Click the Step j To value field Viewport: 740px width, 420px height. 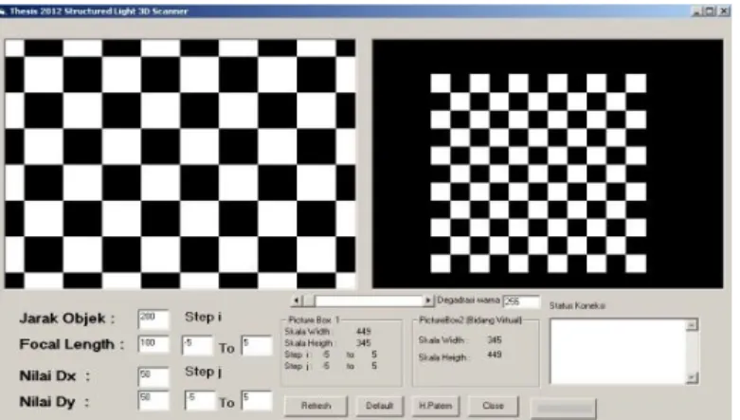(257, 400)
